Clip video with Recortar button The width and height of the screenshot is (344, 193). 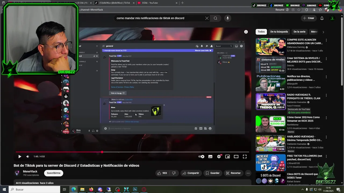[x=233, y=173]
